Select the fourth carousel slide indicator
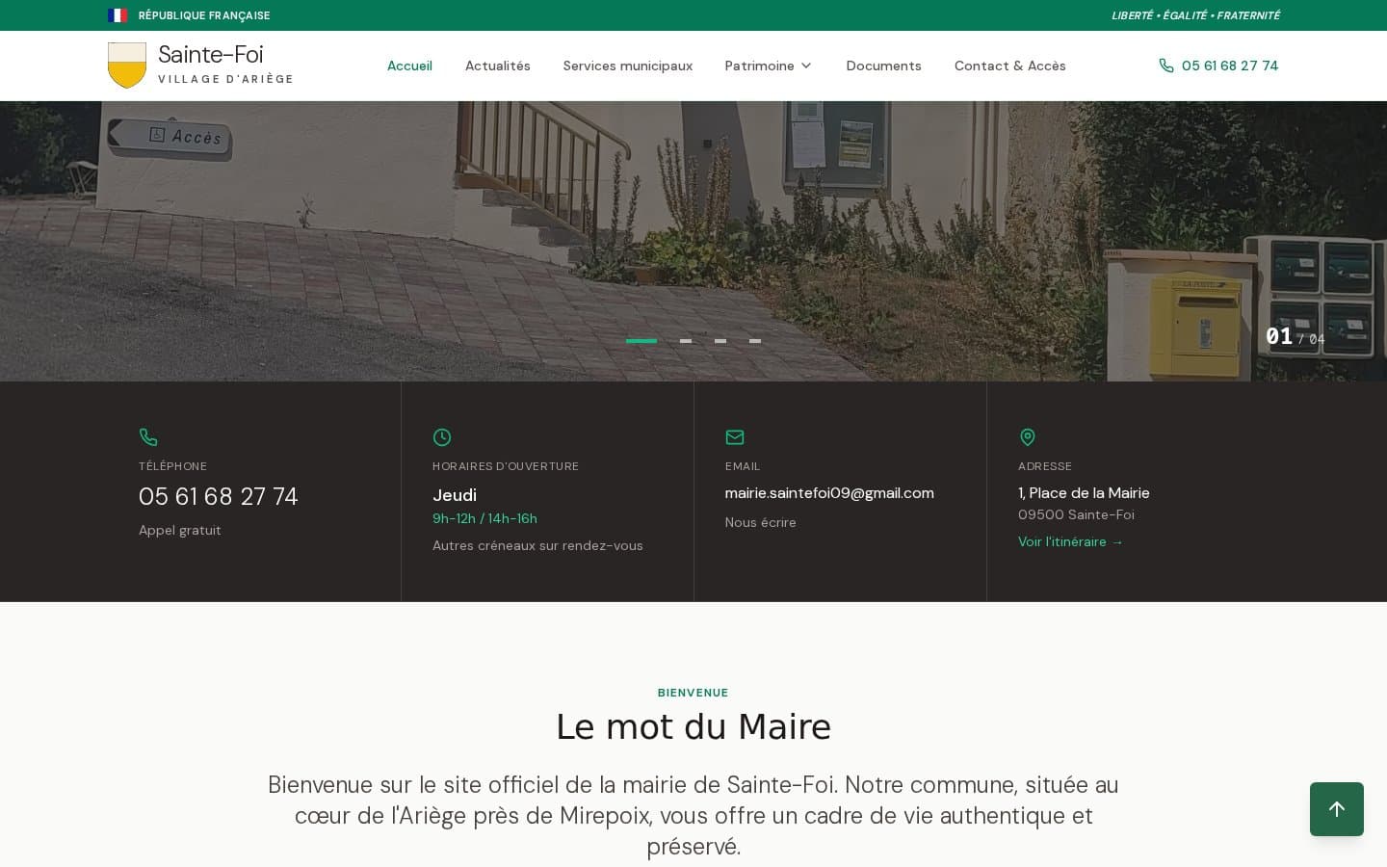The width and height of the screenshot is (1387, 867). 755,341
